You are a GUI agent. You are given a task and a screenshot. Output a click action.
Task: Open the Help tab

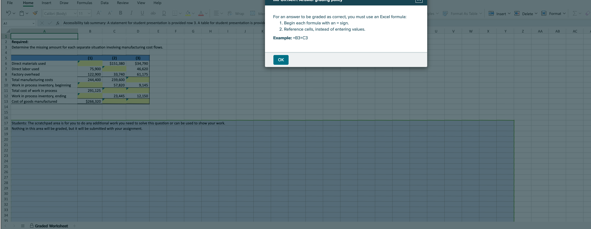pos(157,3)
